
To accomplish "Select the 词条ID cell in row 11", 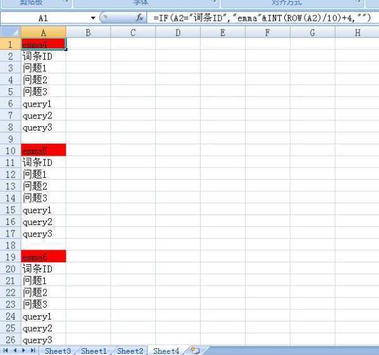I will coord(43,163).
